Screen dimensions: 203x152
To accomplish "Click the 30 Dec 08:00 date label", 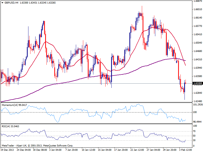I will point(40,150).
